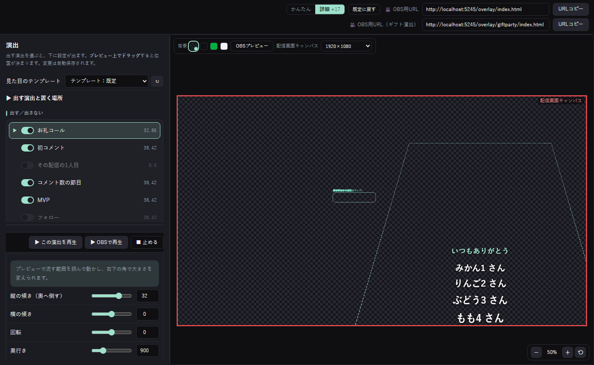Click the 横の傾き slider
Screen dimensions: 594x365
click(112, 314)
